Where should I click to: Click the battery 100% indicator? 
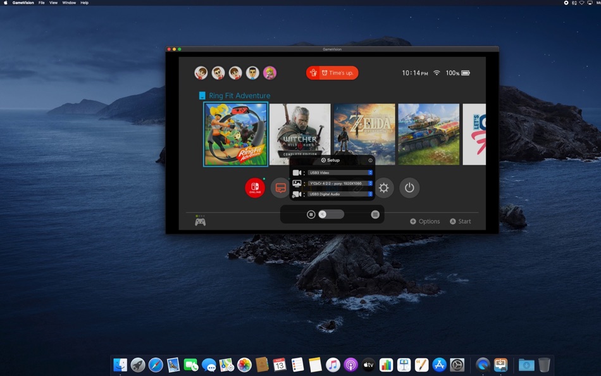tap(457, 73)
